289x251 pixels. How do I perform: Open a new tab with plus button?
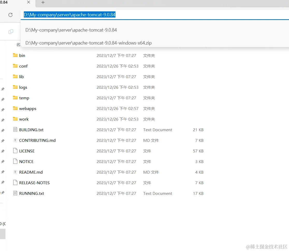point(43,2)
